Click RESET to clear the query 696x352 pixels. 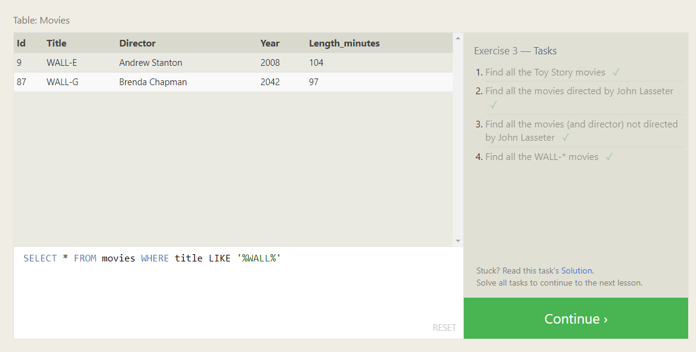tap(444, 327)
